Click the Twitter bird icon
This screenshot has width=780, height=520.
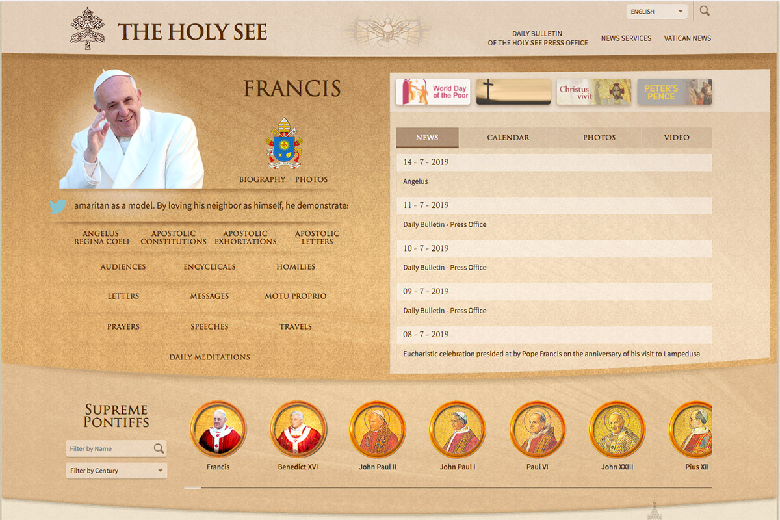[x=58, y=206]
